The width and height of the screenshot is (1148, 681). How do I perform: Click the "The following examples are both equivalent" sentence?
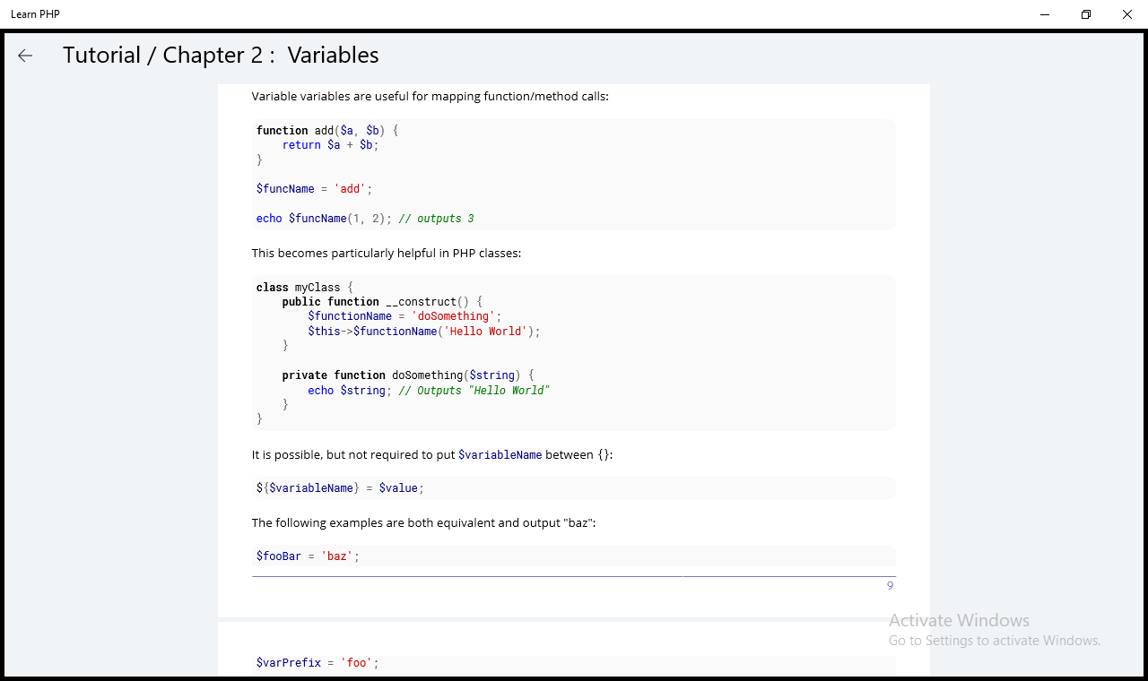tap(423, 523)
